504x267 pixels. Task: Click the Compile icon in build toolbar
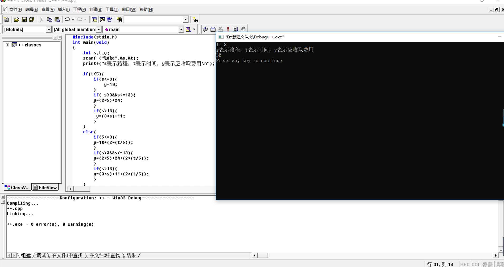(x=205, y=29)
